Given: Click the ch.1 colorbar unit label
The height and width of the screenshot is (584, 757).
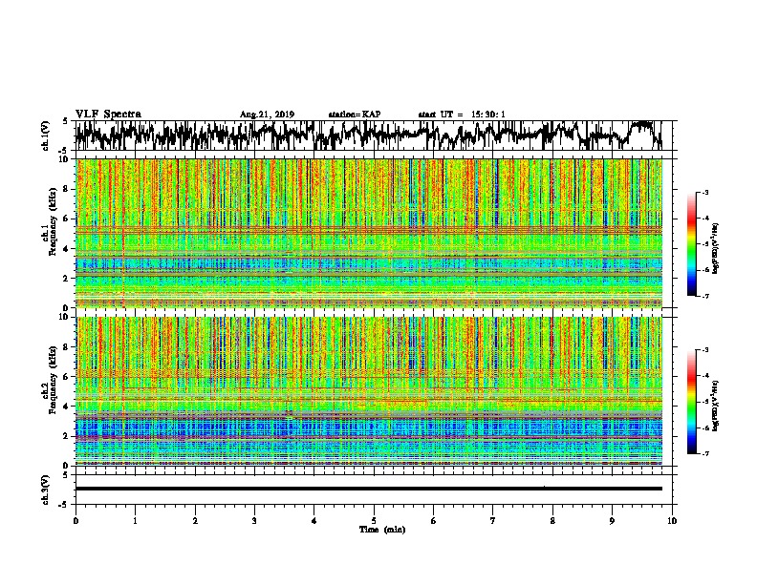Looking at the screenshot, I should (x=716, y=249).
